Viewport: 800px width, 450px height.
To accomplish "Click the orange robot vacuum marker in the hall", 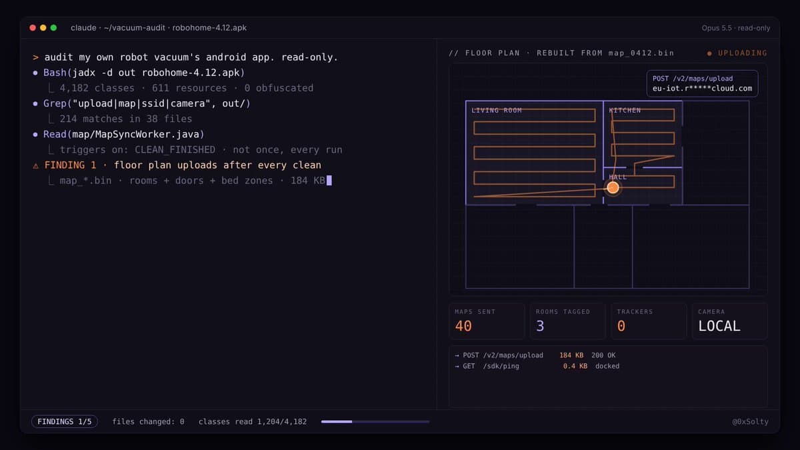I will [x=613, y=188].
